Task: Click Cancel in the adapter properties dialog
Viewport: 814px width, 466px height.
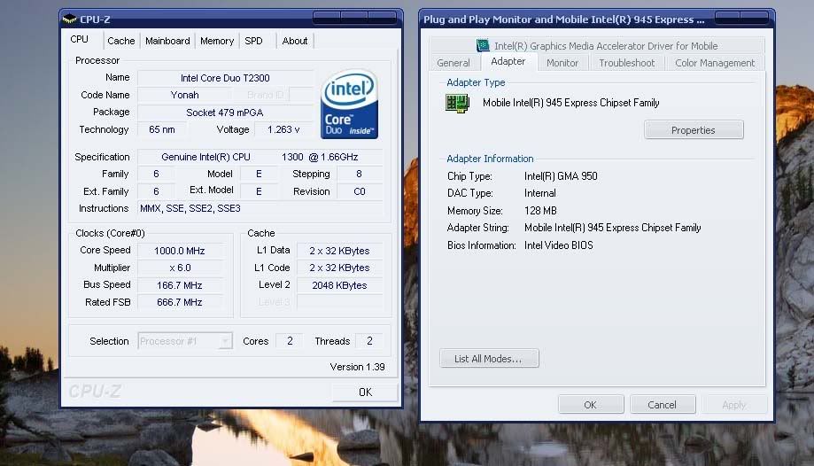Action: 663,405
